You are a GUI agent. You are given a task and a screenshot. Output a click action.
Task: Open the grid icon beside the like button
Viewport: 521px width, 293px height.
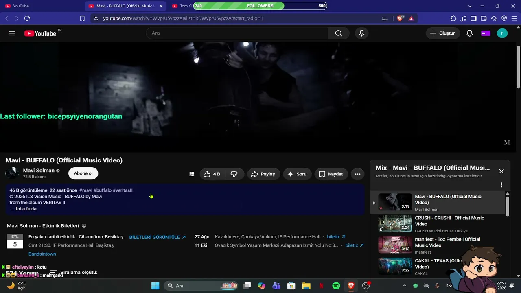click(192, 174)
